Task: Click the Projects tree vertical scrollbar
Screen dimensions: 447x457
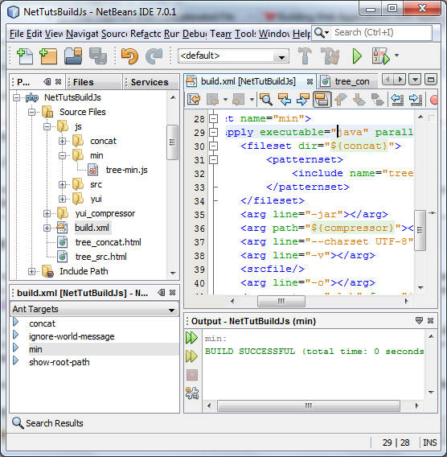Action: click(172, 142)
